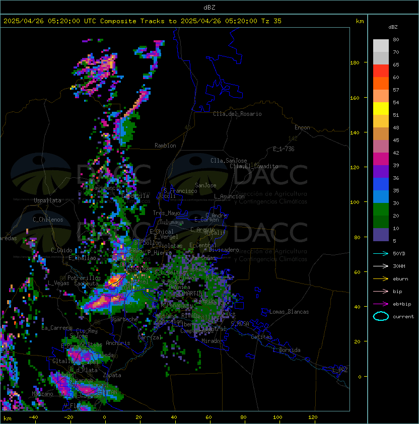Image resolution: width=419 pixels, height=424 pixels.
Task: Click the 'Encon' map label
Action: click(302, 127)
